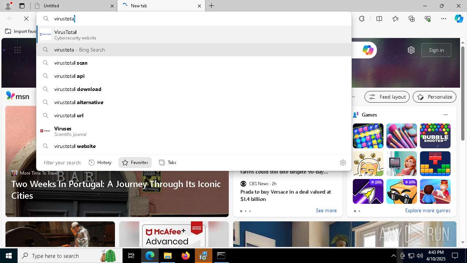Open the McAfee+ Advanced ad

click(174, 234)
